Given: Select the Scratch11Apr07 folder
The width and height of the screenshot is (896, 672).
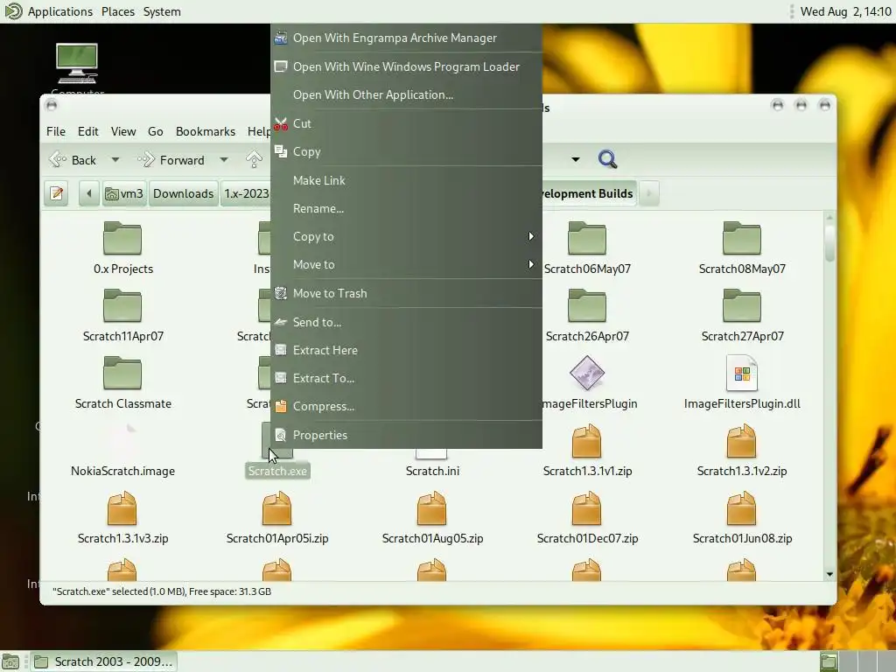Looking at the screenshot, I should pos(122,305).
